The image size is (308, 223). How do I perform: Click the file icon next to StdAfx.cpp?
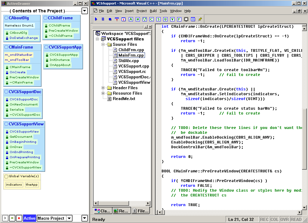115,61
